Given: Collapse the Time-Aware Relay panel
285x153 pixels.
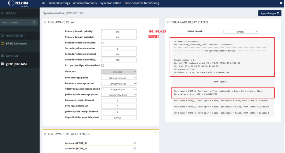Looking at the screenshot, I should coord(156,21).
